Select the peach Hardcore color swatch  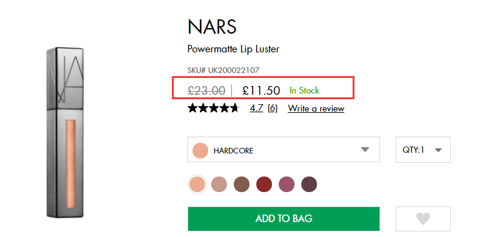tap(197, 184)
